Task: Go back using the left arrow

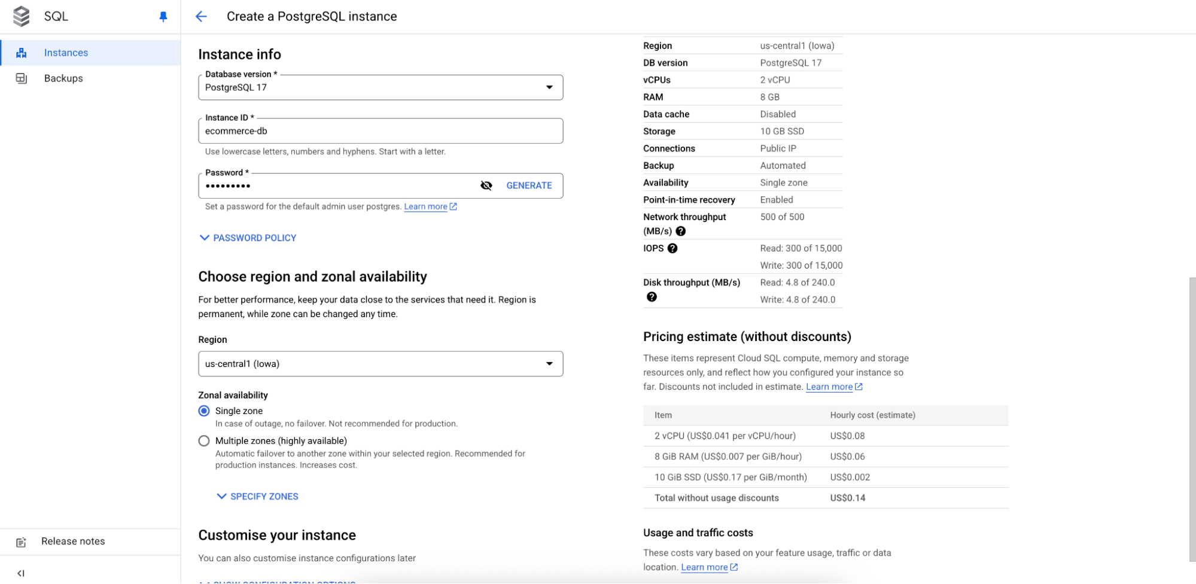Action: [201, 16]
